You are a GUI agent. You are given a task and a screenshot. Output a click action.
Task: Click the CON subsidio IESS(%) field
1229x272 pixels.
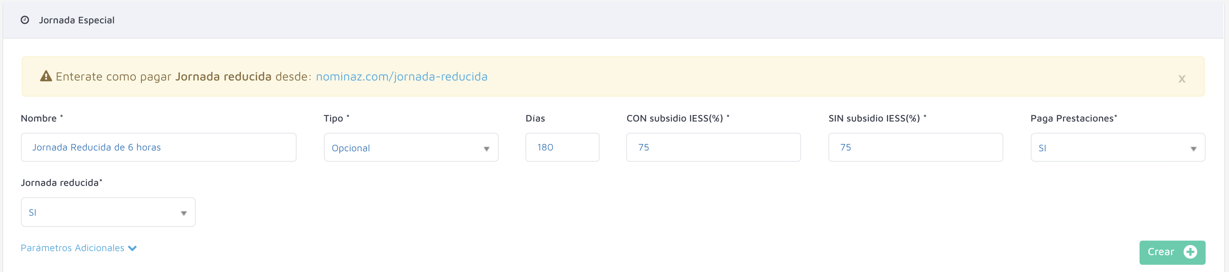coord(713,147)
